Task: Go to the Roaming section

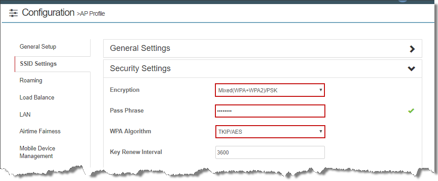Action: tap(31, 81)
